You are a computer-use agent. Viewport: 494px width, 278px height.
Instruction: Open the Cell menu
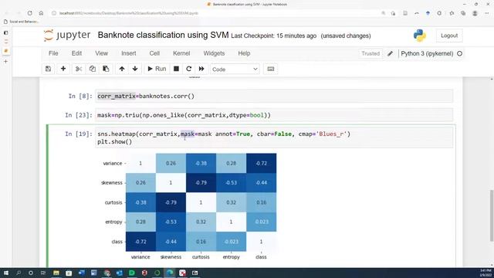click(x=154, y=53)
